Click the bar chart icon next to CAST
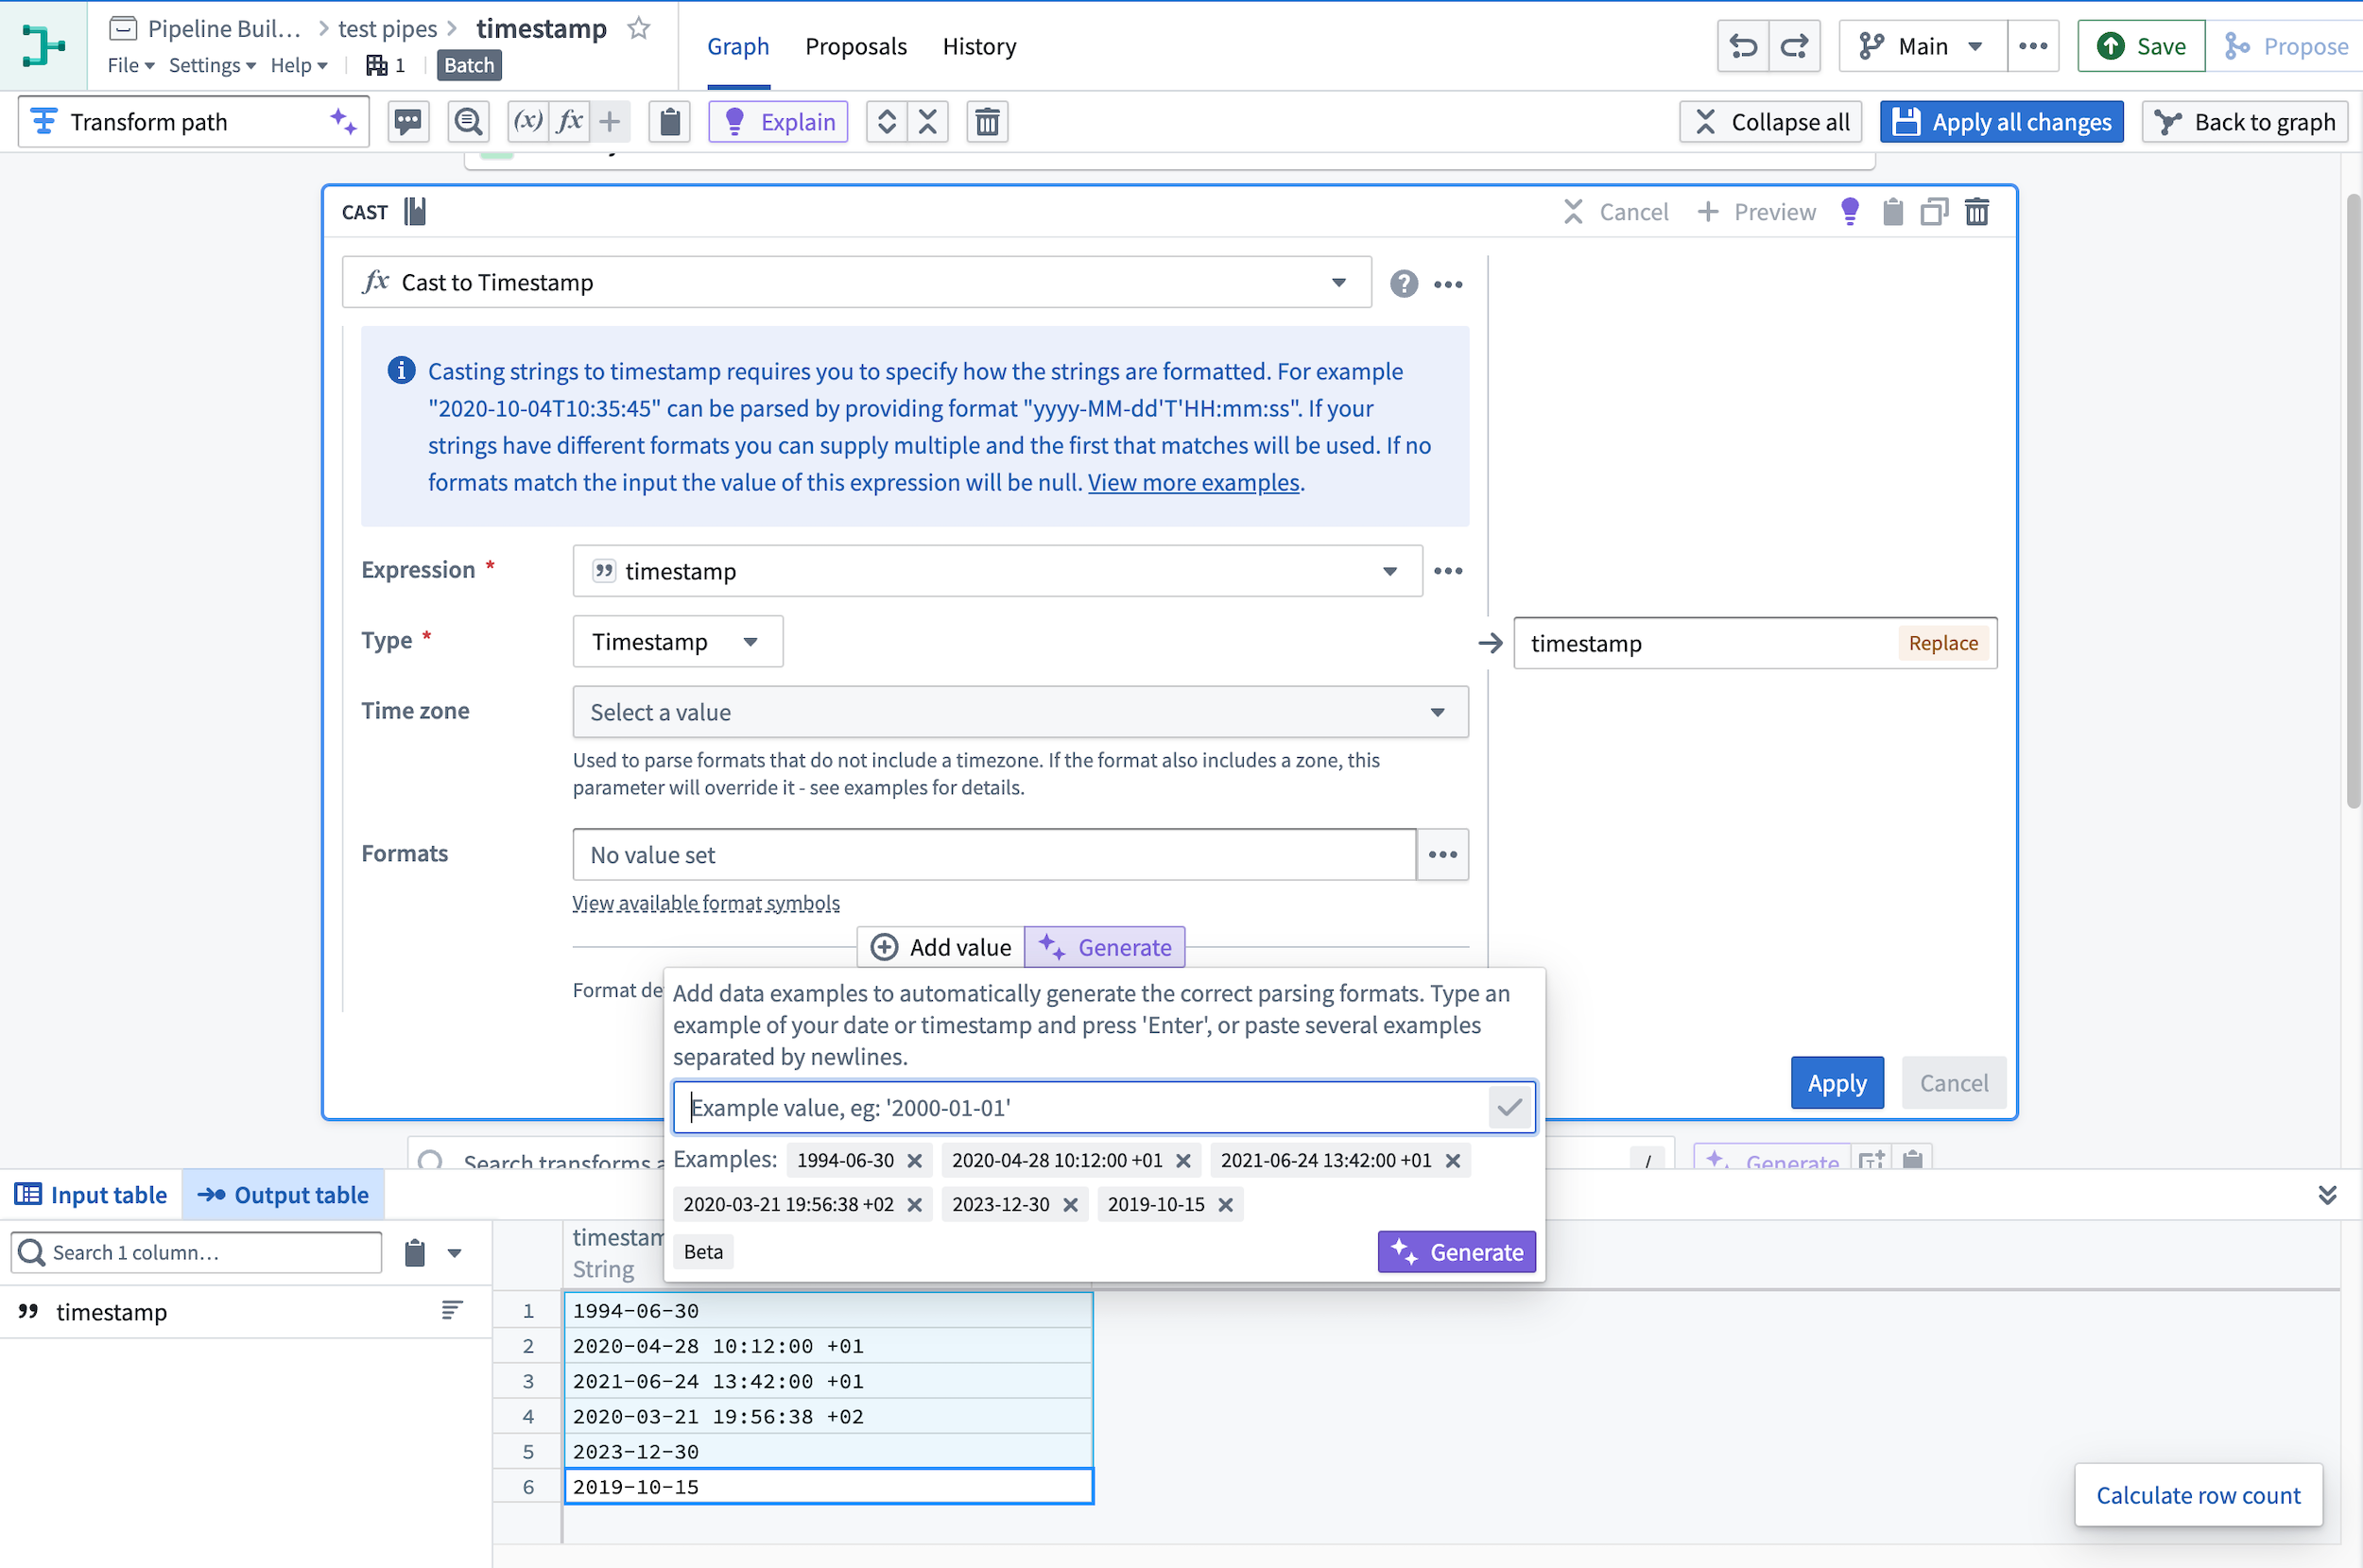This screenshot has height=1568, width=2363. (417, 210)
